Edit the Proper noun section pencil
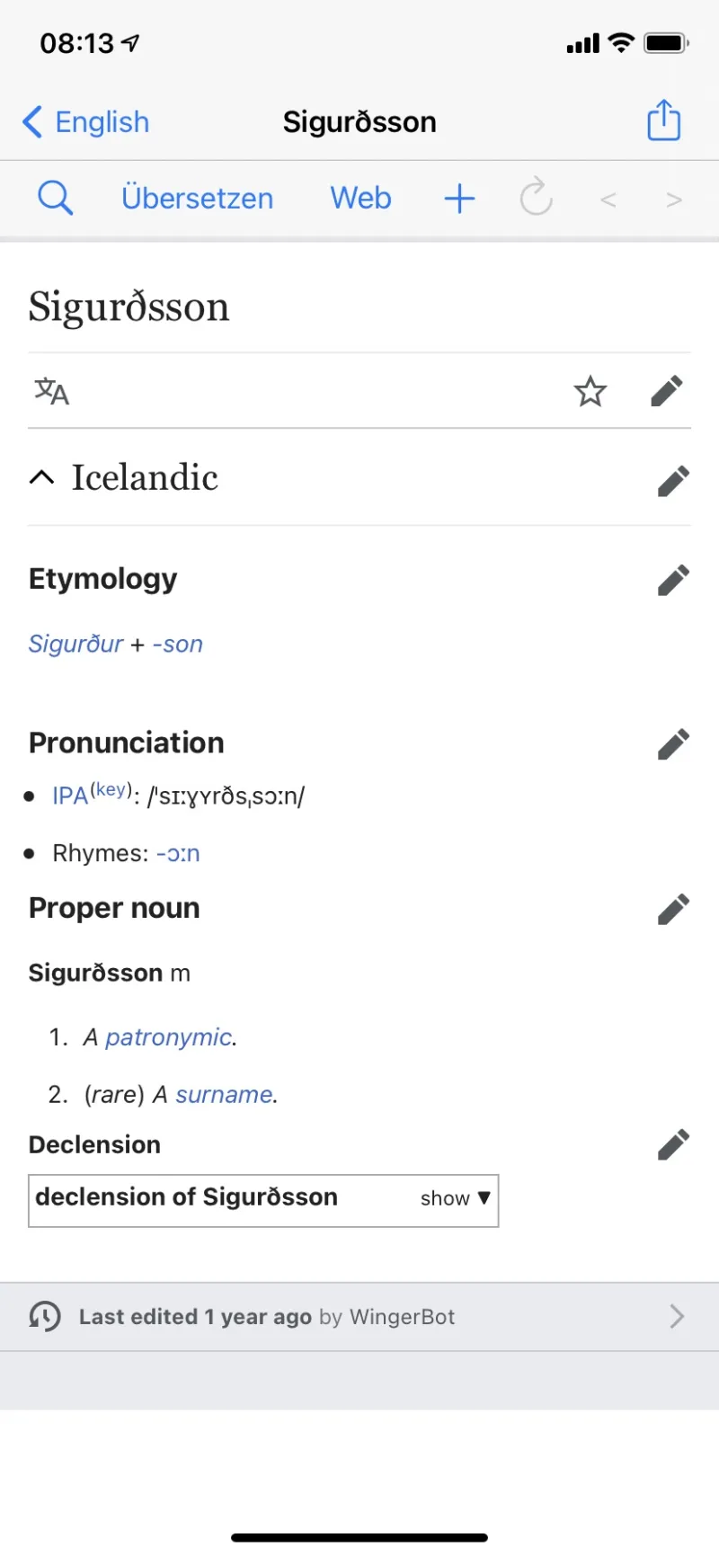 tap(673, 909)
